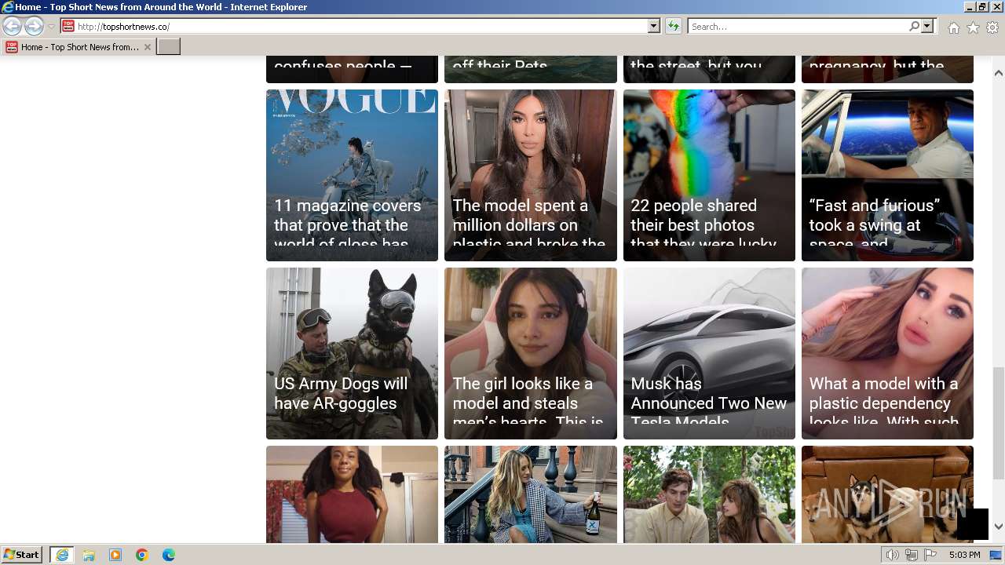Image resolution: width=1005 pixels, height=565 pixels.
Task: Launch Google Chrome from the taskbar
Action: coord(142,555)
